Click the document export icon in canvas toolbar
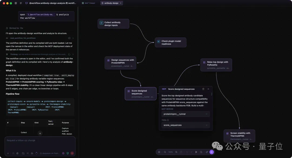Image resolution: width=292 pixels, height=158 pixels. (201, 152)
